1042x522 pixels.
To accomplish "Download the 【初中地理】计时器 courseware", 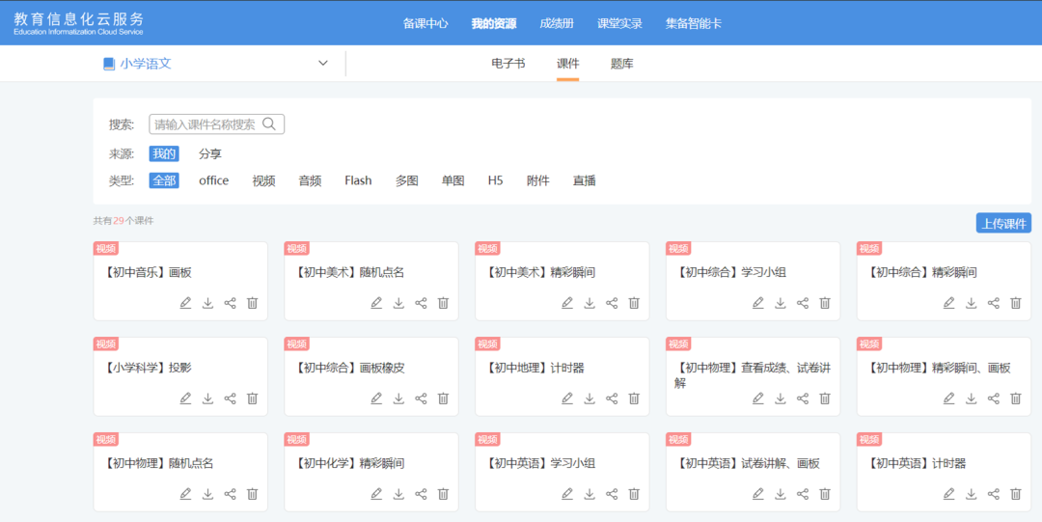I will [x=590, y=398].
